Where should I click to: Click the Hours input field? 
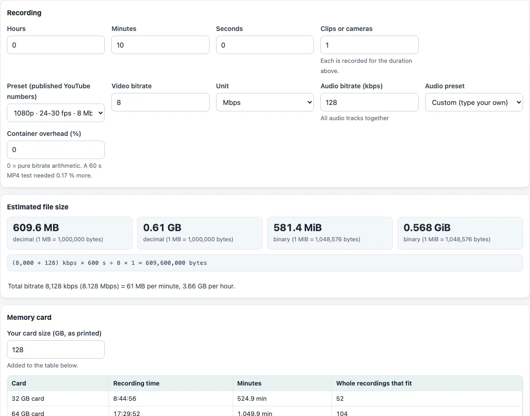[x=56, y=45]
